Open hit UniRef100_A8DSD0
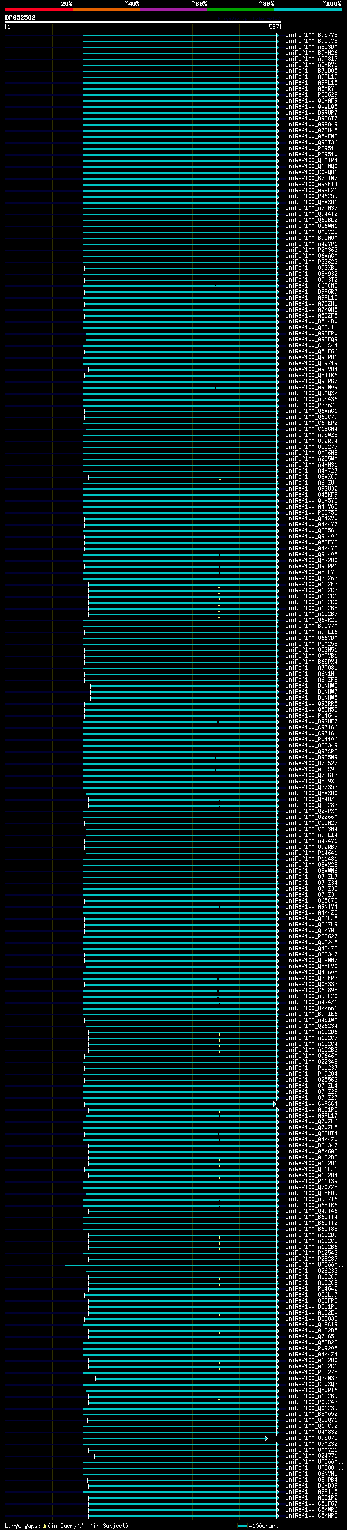 click(x=311, y=47)
